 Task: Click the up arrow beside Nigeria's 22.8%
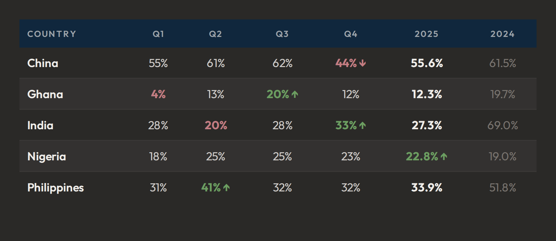[x=444, y=156]
